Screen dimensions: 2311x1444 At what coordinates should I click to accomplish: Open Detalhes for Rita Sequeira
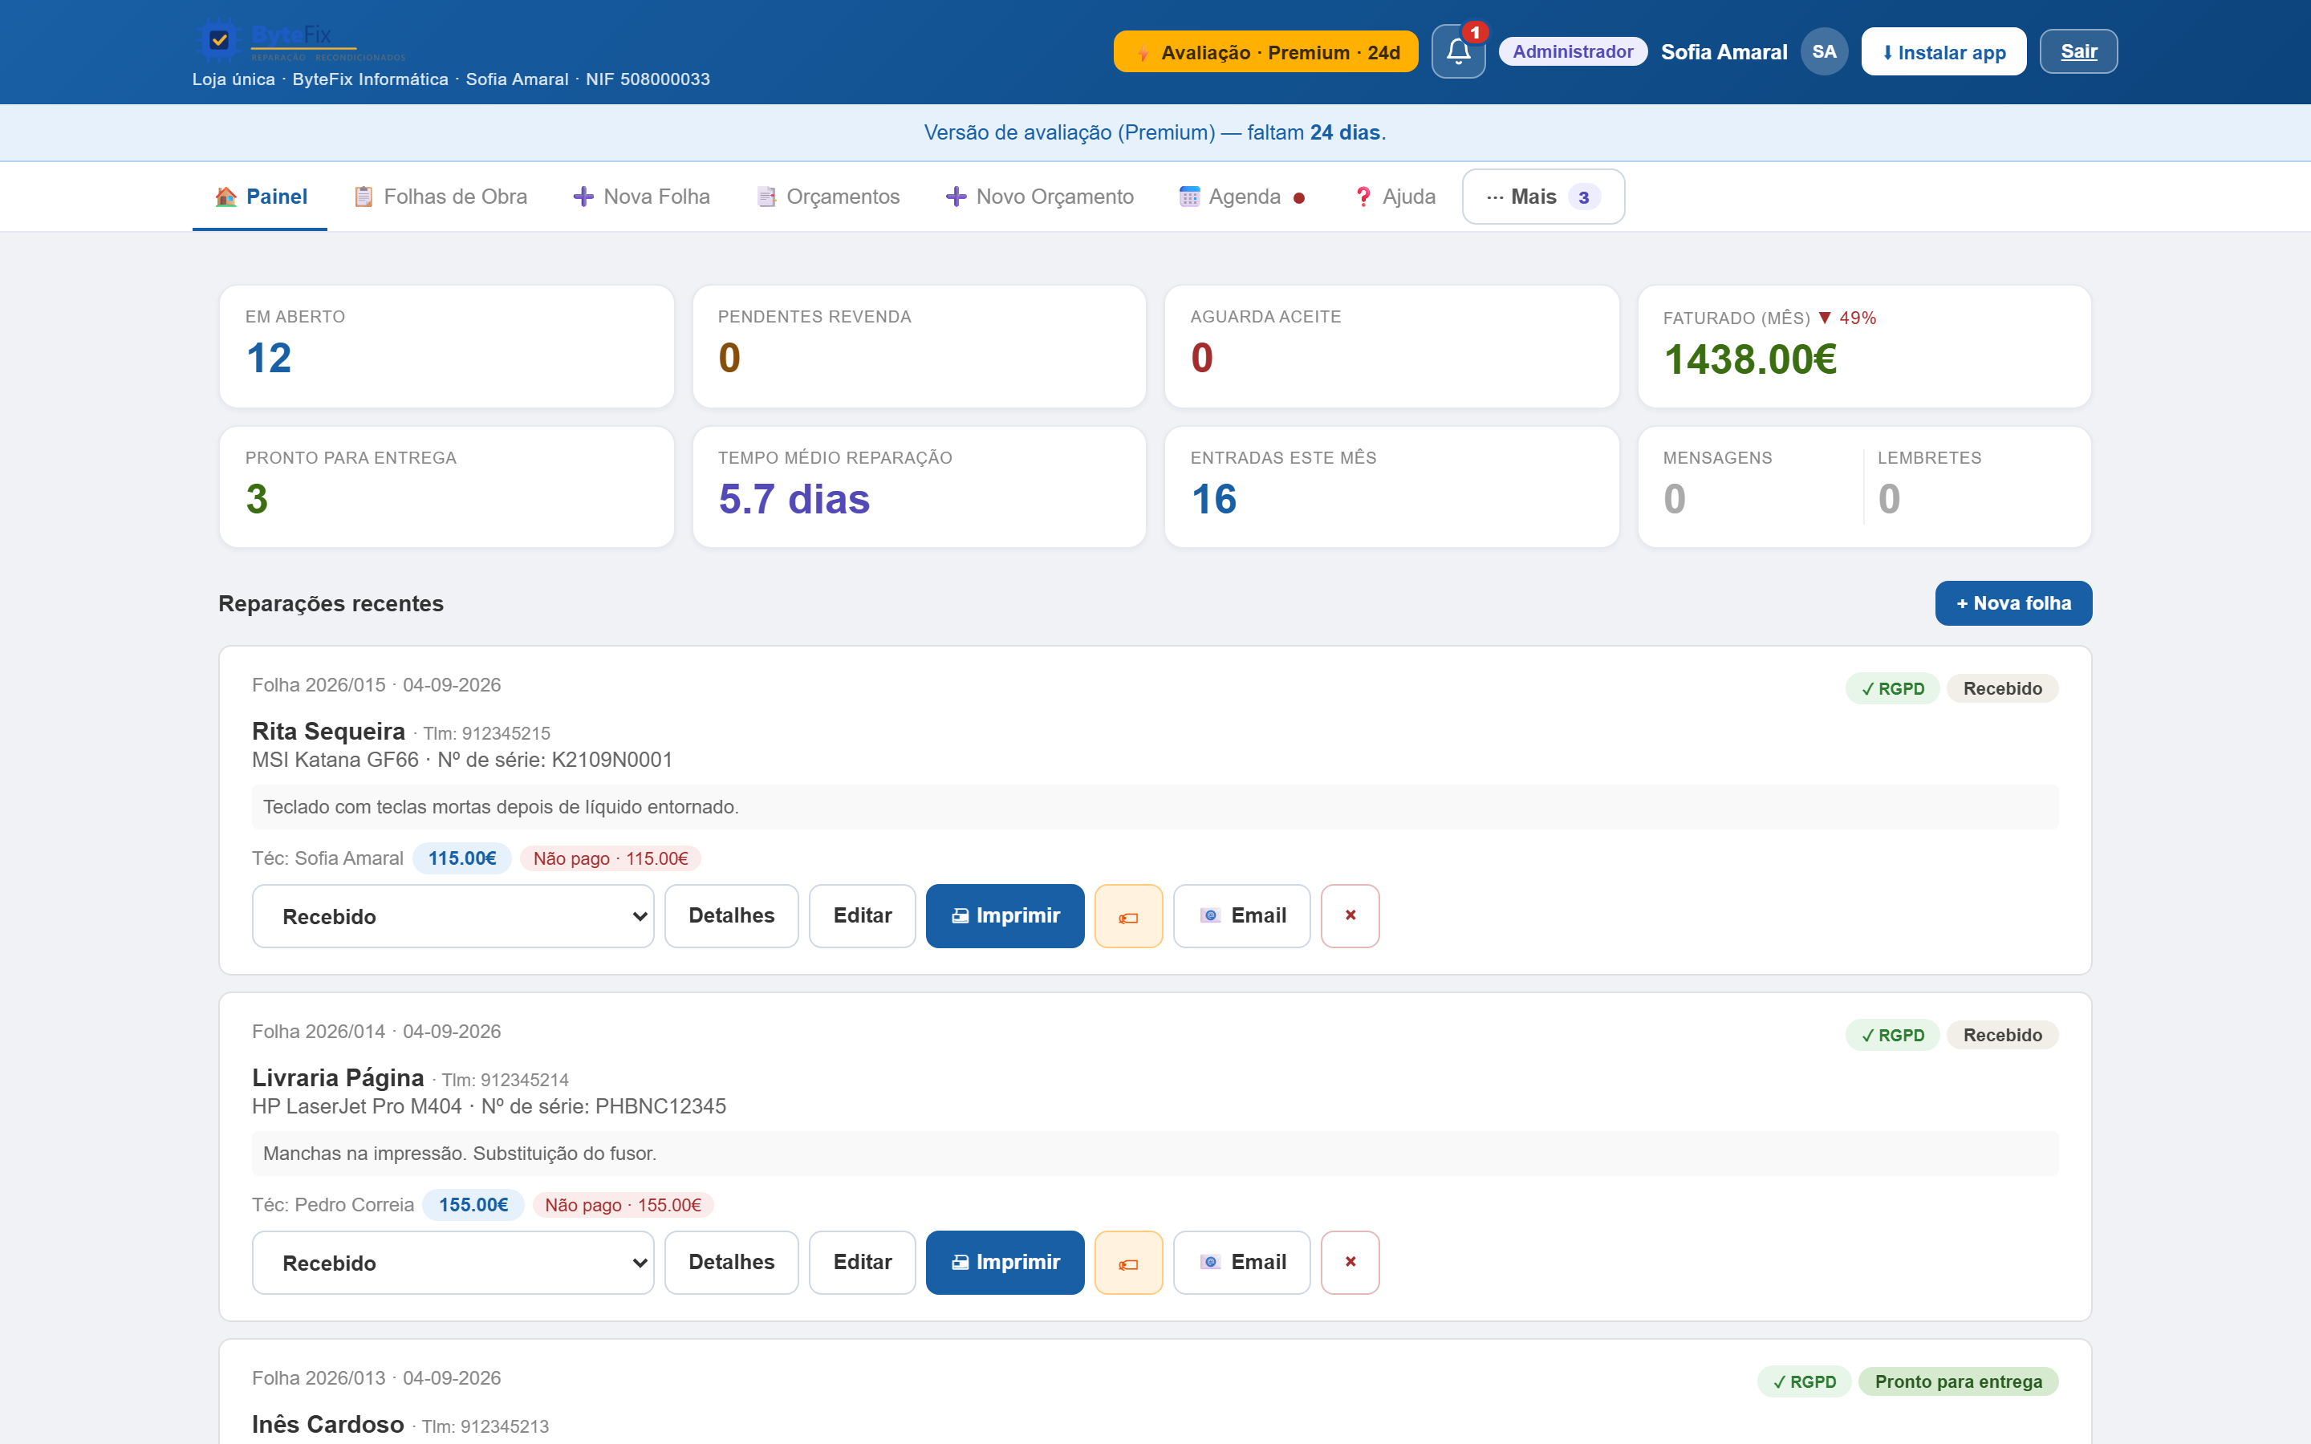click(x=732, y=916)
